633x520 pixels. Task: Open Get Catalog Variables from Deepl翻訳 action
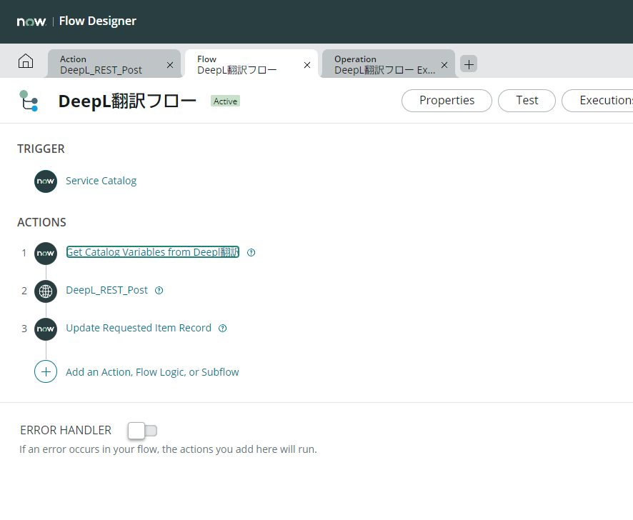[153, 252]
